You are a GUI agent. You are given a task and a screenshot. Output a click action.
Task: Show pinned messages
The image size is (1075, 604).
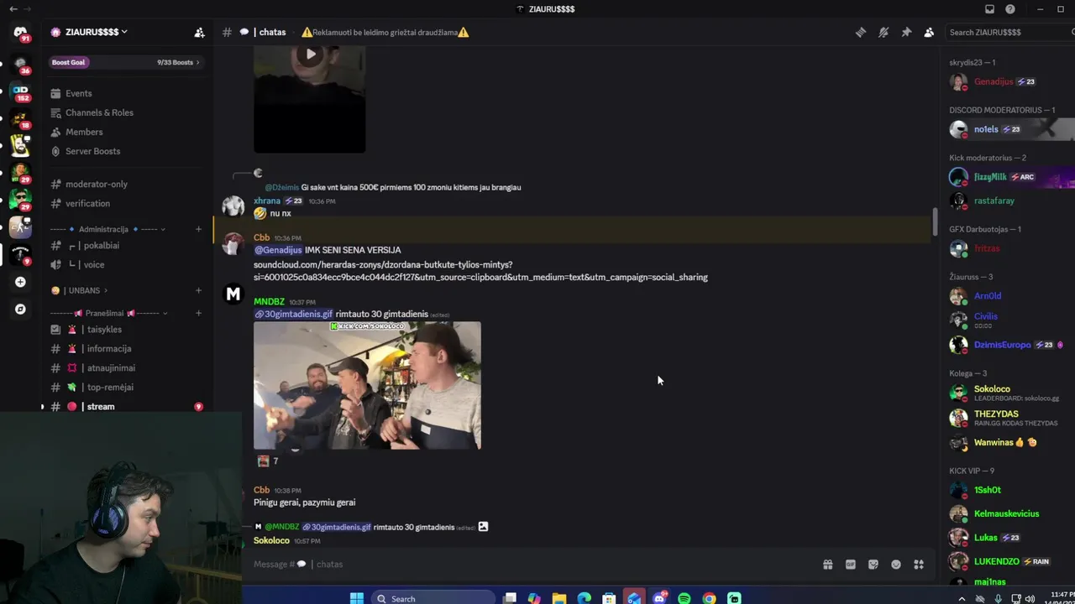click(x=906, y=32)
